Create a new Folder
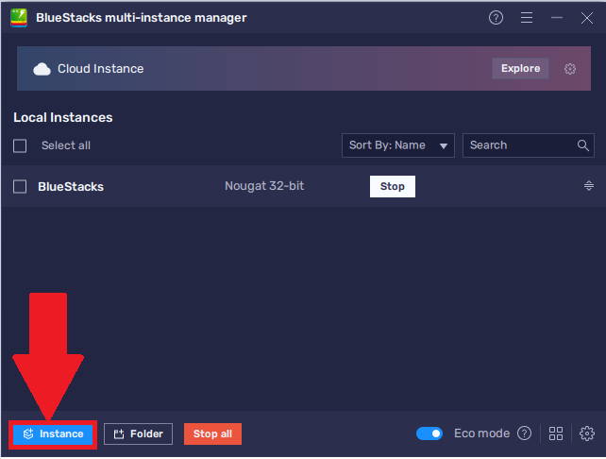 pyautogui.click(x=138, y=434)
